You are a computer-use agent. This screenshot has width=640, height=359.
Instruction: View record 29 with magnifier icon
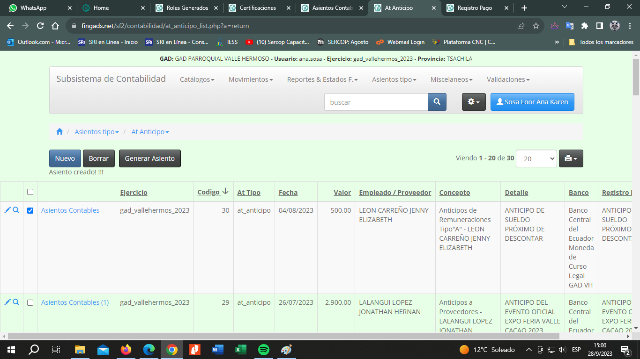[16, 302]
